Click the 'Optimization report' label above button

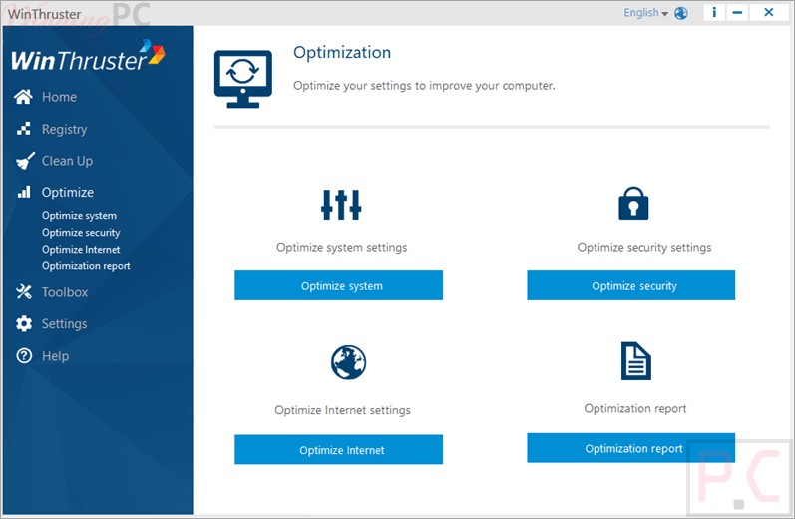pos(634,408)
